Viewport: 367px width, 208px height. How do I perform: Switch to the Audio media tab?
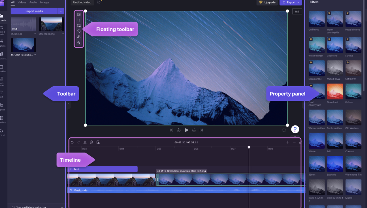pos(33,2)
